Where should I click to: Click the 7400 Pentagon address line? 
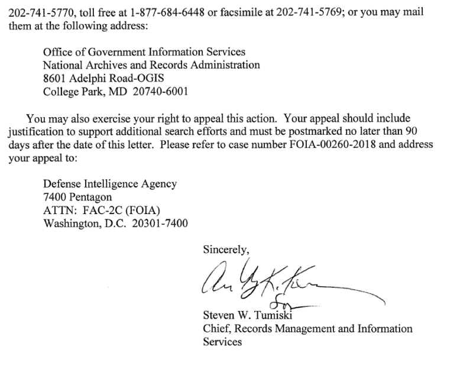coord(77,197)
